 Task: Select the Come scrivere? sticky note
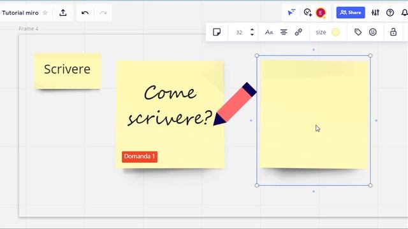170,114
